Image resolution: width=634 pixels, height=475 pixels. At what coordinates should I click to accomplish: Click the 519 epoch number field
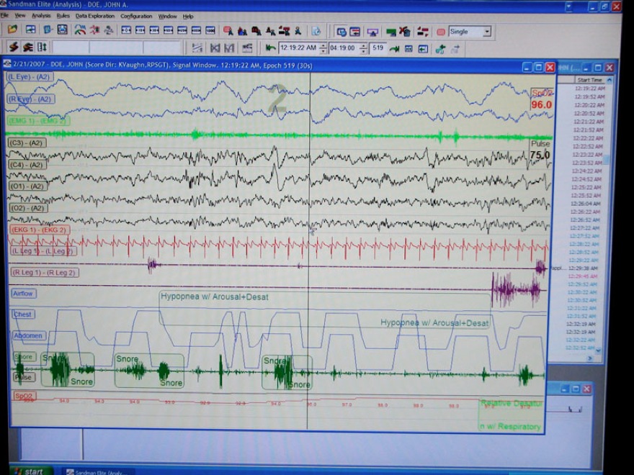pyautogui.click(x=378, y=48)
